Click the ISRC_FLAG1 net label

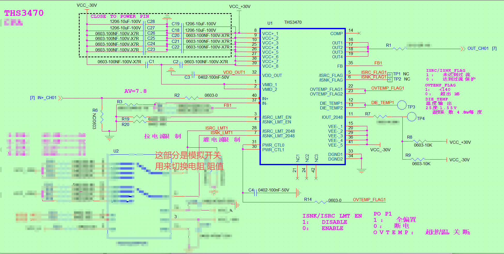click(374, 72)
